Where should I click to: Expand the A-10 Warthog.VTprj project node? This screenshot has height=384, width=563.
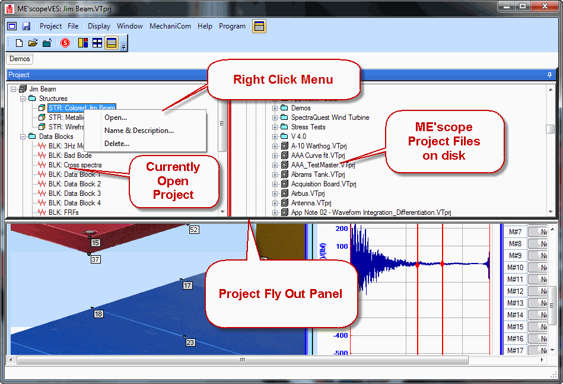[275, 146]
